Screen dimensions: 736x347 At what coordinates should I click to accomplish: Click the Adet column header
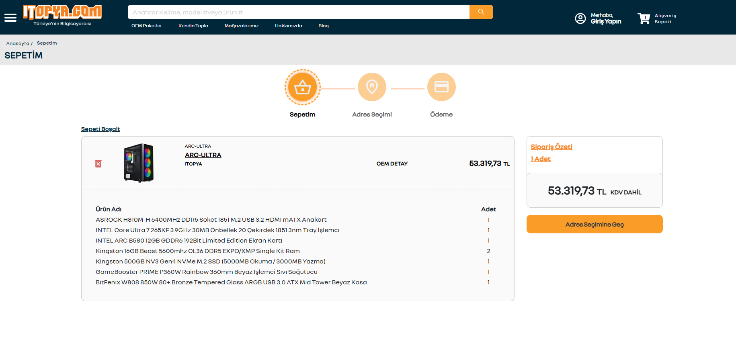pos(488,209)
